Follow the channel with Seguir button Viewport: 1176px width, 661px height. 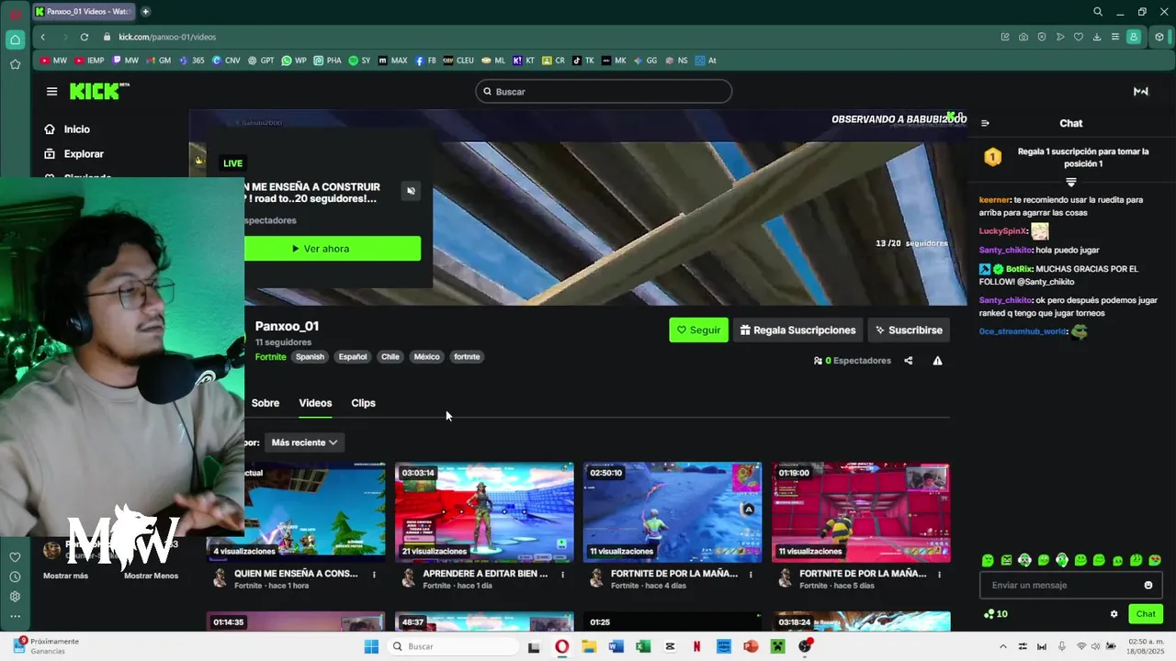point(698,330)
